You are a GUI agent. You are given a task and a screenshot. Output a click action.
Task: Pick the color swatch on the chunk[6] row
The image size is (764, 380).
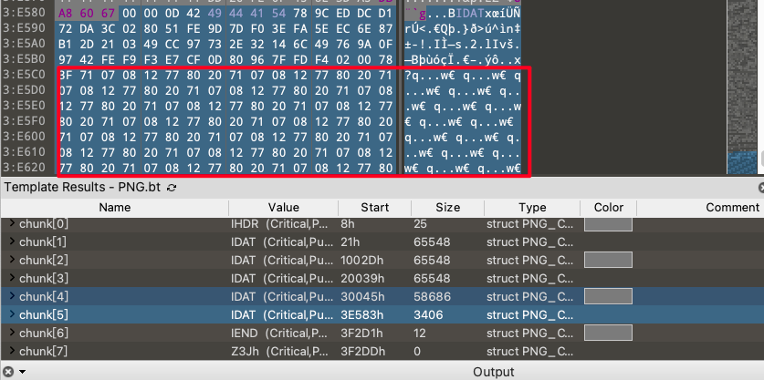coord(608,333)
